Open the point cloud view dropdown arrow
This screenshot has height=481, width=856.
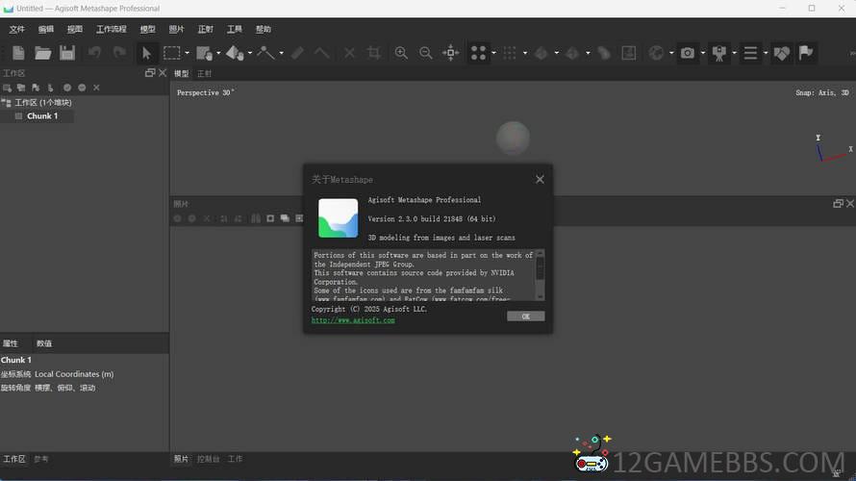[493, 54]
